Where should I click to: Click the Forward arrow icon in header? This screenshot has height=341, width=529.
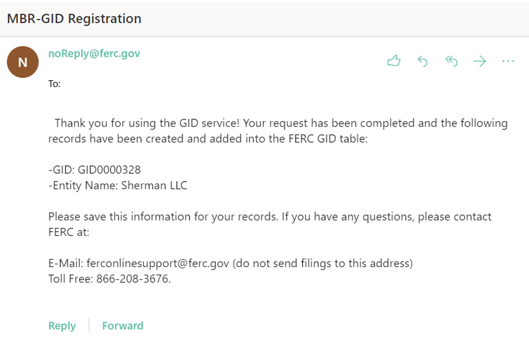[x=480, y=61]
